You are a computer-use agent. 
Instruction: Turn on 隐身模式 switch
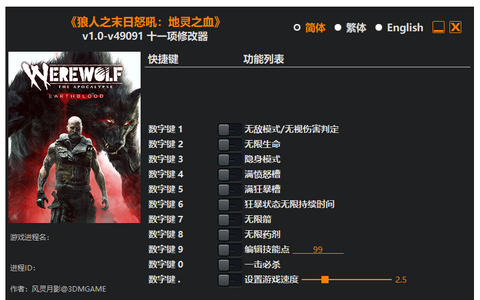coord(229,160)
